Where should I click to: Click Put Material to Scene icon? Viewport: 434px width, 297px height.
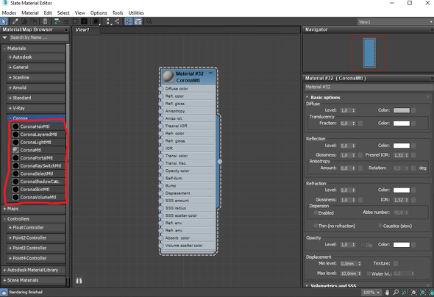click(24, 21)
